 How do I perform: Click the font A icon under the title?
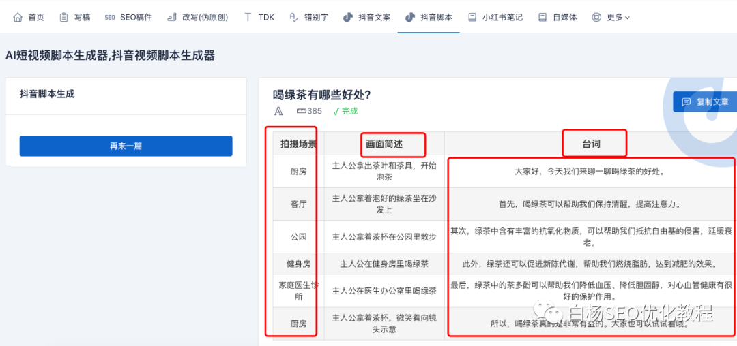(x=278, y=111)
